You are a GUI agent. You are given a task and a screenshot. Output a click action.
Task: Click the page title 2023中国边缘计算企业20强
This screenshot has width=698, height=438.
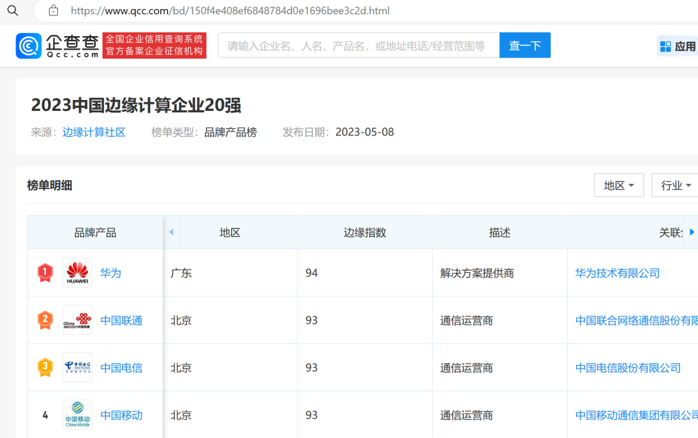tap(136, 105)
